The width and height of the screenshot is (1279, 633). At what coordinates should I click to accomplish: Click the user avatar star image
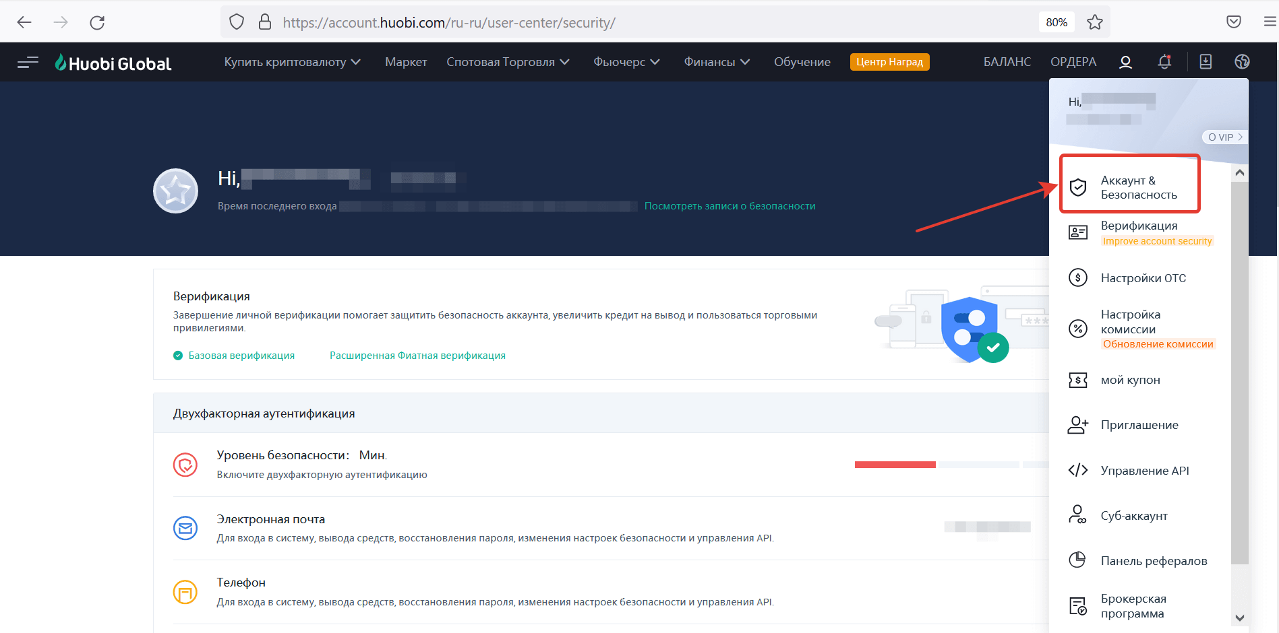point(175,191)
